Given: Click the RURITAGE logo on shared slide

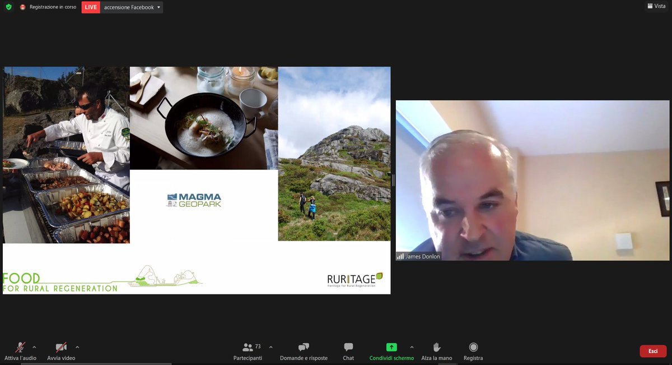Looking at the screenshot, I should pyautogui.click(x=355, y=280).
